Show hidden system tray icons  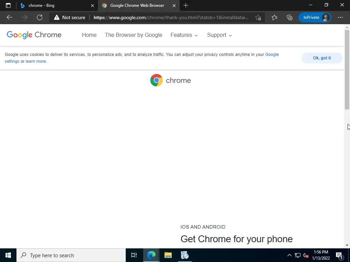point(289,255)
